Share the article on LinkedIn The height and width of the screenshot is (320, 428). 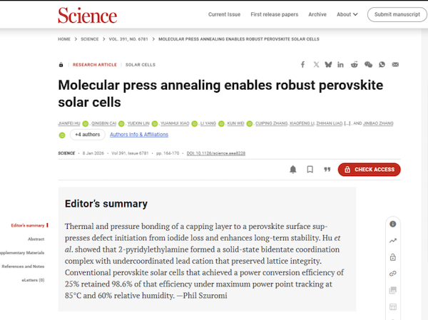click(x=341, y=65)
